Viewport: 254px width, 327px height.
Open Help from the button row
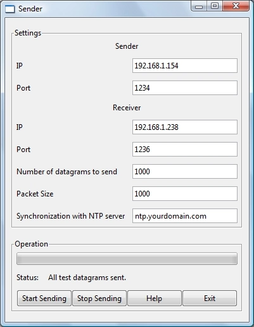[155, 298]
